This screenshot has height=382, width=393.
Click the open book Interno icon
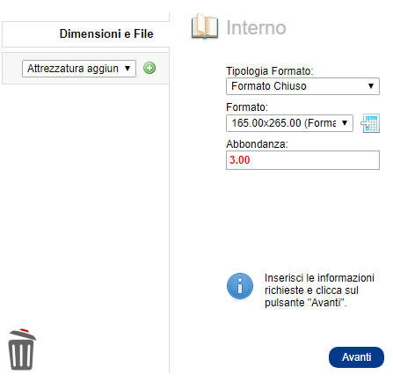tap(205, 26)
